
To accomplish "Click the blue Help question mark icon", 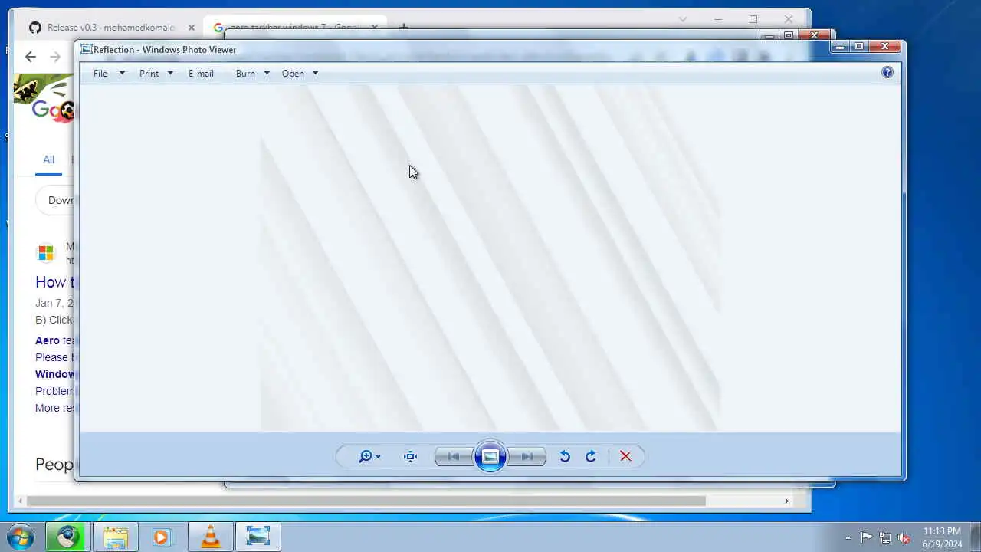I will click(887, 73).
